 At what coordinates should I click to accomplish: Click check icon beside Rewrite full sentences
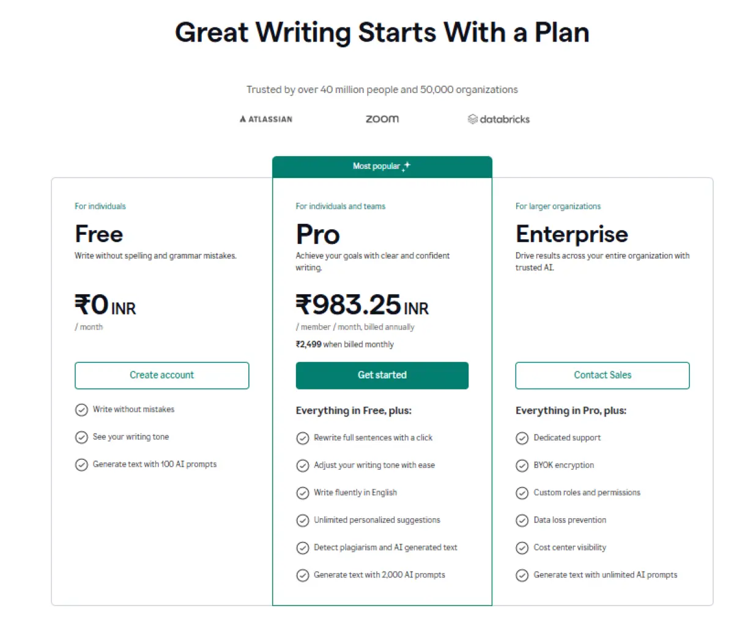[303, 438]
